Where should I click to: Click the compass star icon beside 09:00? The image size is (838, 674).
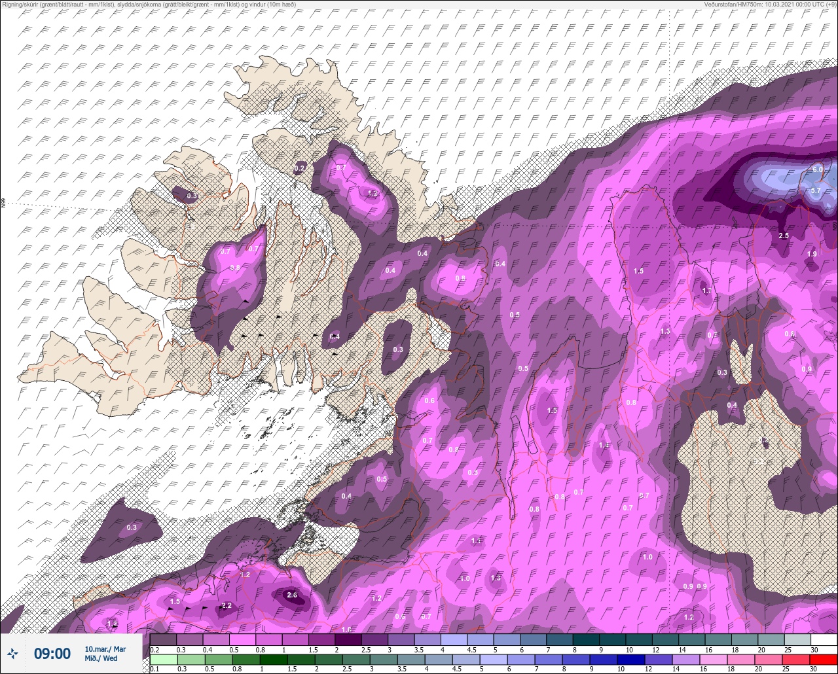[x=12, y=653]
